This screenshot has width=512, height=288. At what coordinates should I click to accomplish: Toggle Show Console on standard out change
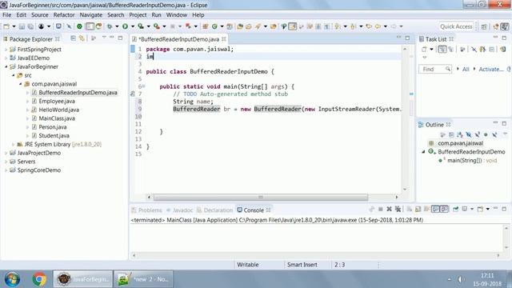(x=435, y=209)
